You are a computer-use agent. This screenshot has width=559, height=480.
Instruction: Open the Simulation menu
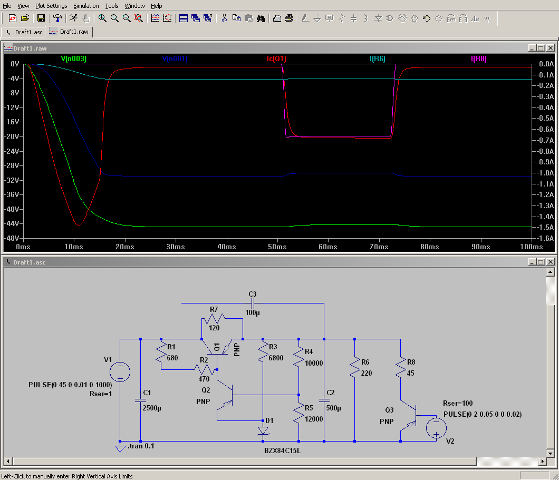(86, 6)
